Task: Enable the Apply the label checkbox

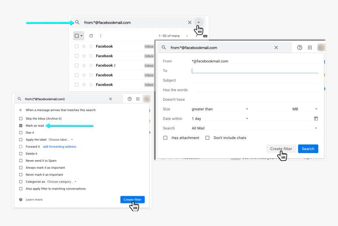Action: [21, 140]
